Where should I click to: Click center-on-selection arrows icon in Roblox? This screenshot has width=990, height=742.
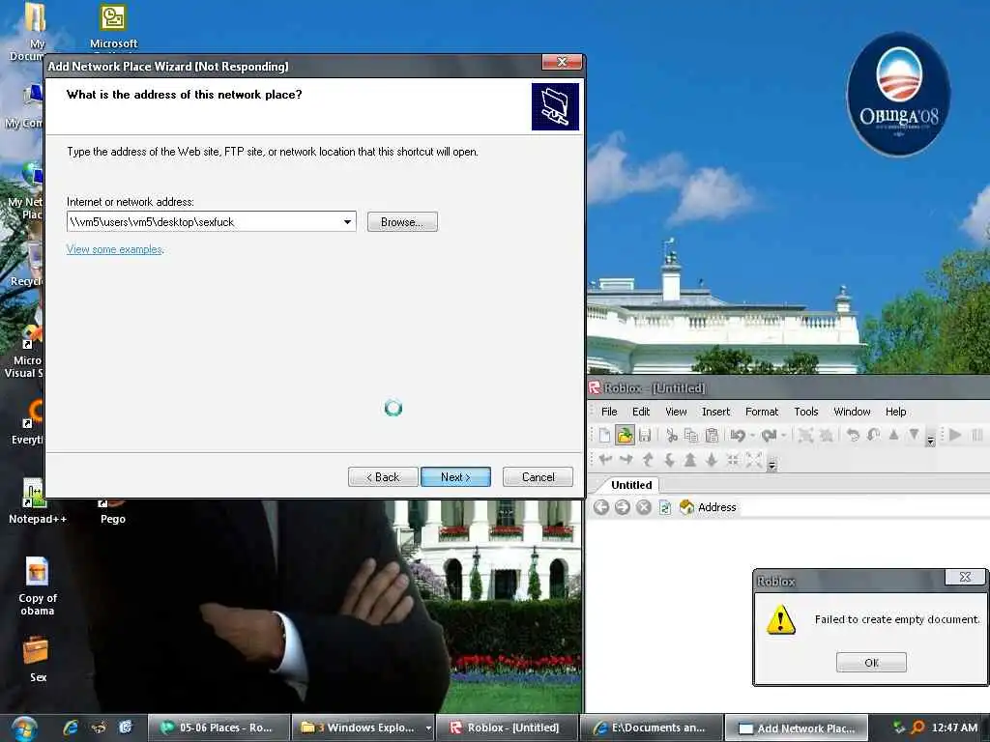pos(733,460)
